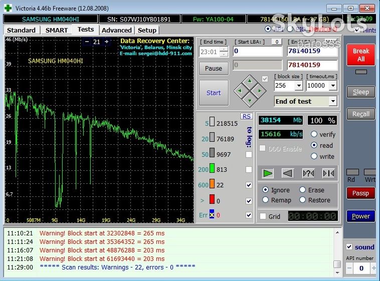Select the Erase radio option
Viewport: 380px width, 281px height.
coord(302,190)
